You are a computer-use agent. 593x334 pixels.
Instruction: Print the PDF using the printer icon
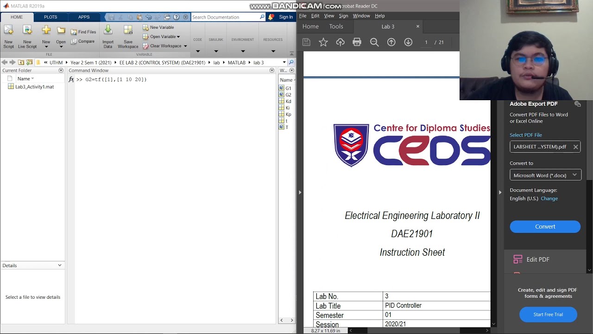(x=357, y=42)
